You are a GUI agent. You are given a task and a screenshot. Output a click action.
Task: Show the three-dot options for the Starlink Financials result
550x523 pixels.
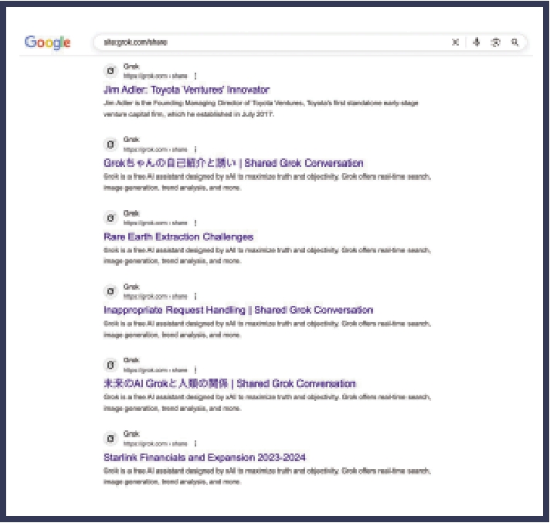click(x=195, y=443)
